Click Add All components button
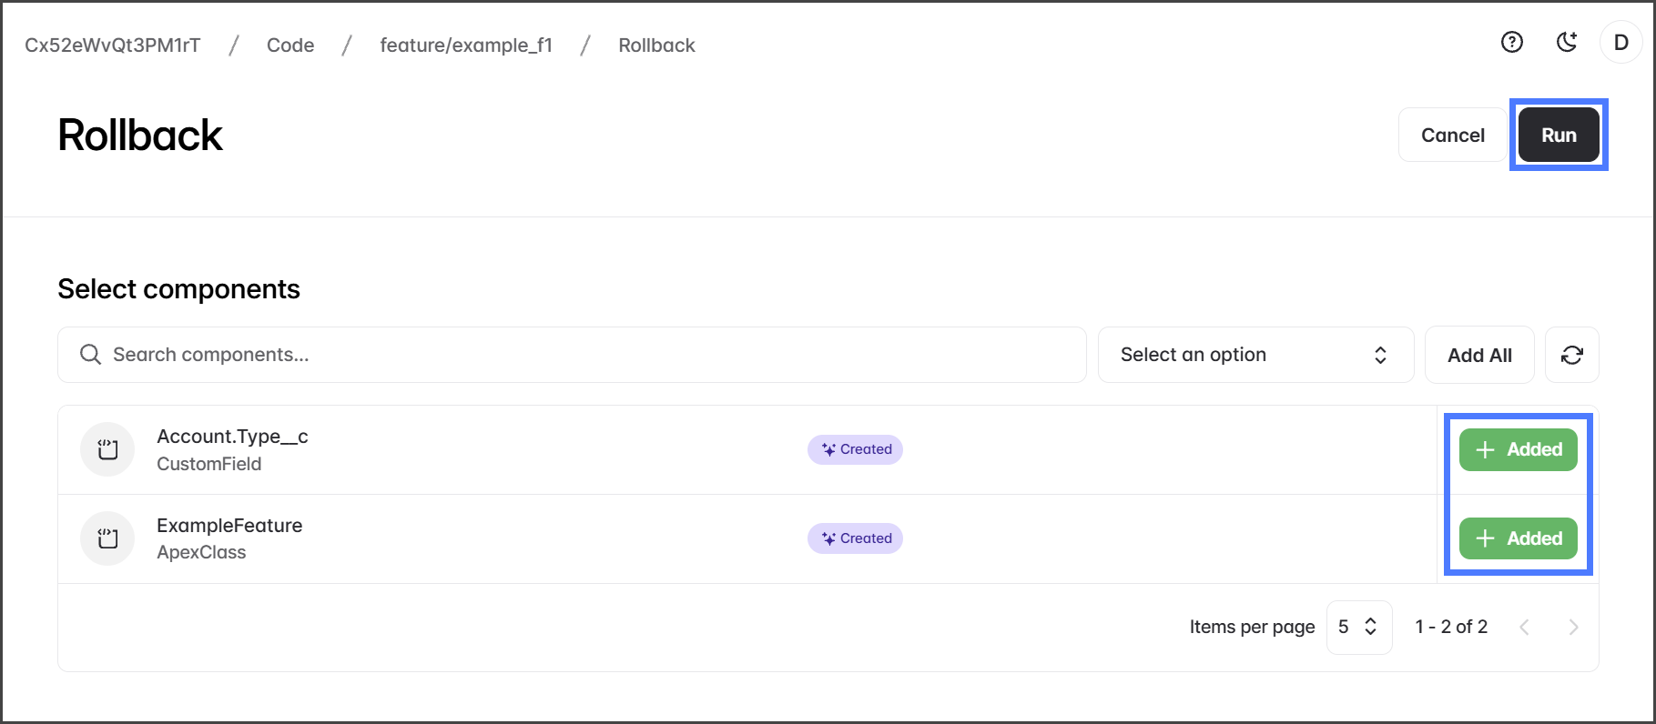Image resolution: width=1656 pixels, height=724 pixels. coord(1479,355)
